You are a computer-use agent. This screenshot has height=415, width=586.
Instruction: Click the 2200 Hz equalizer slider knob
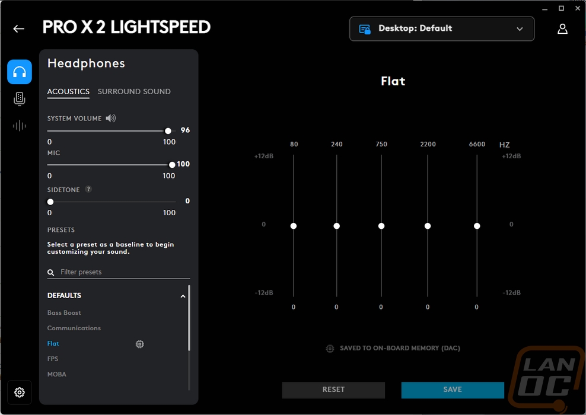pyautogui.click(x=428, y=226)
